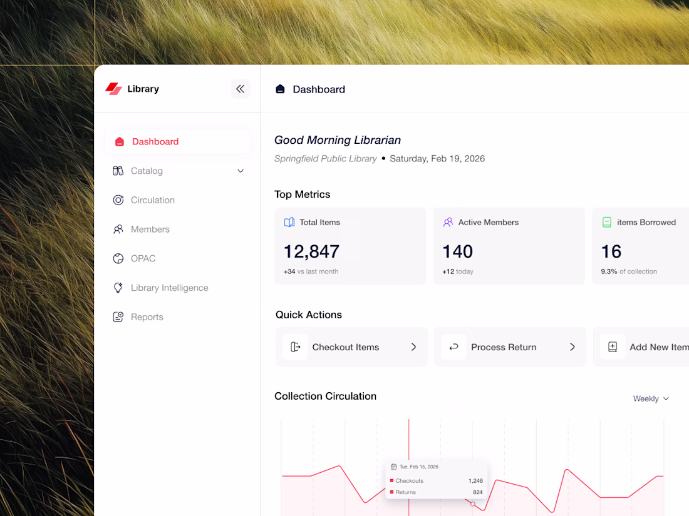
Task: Click the Checkout Items quick action
Action: point(351,347)
